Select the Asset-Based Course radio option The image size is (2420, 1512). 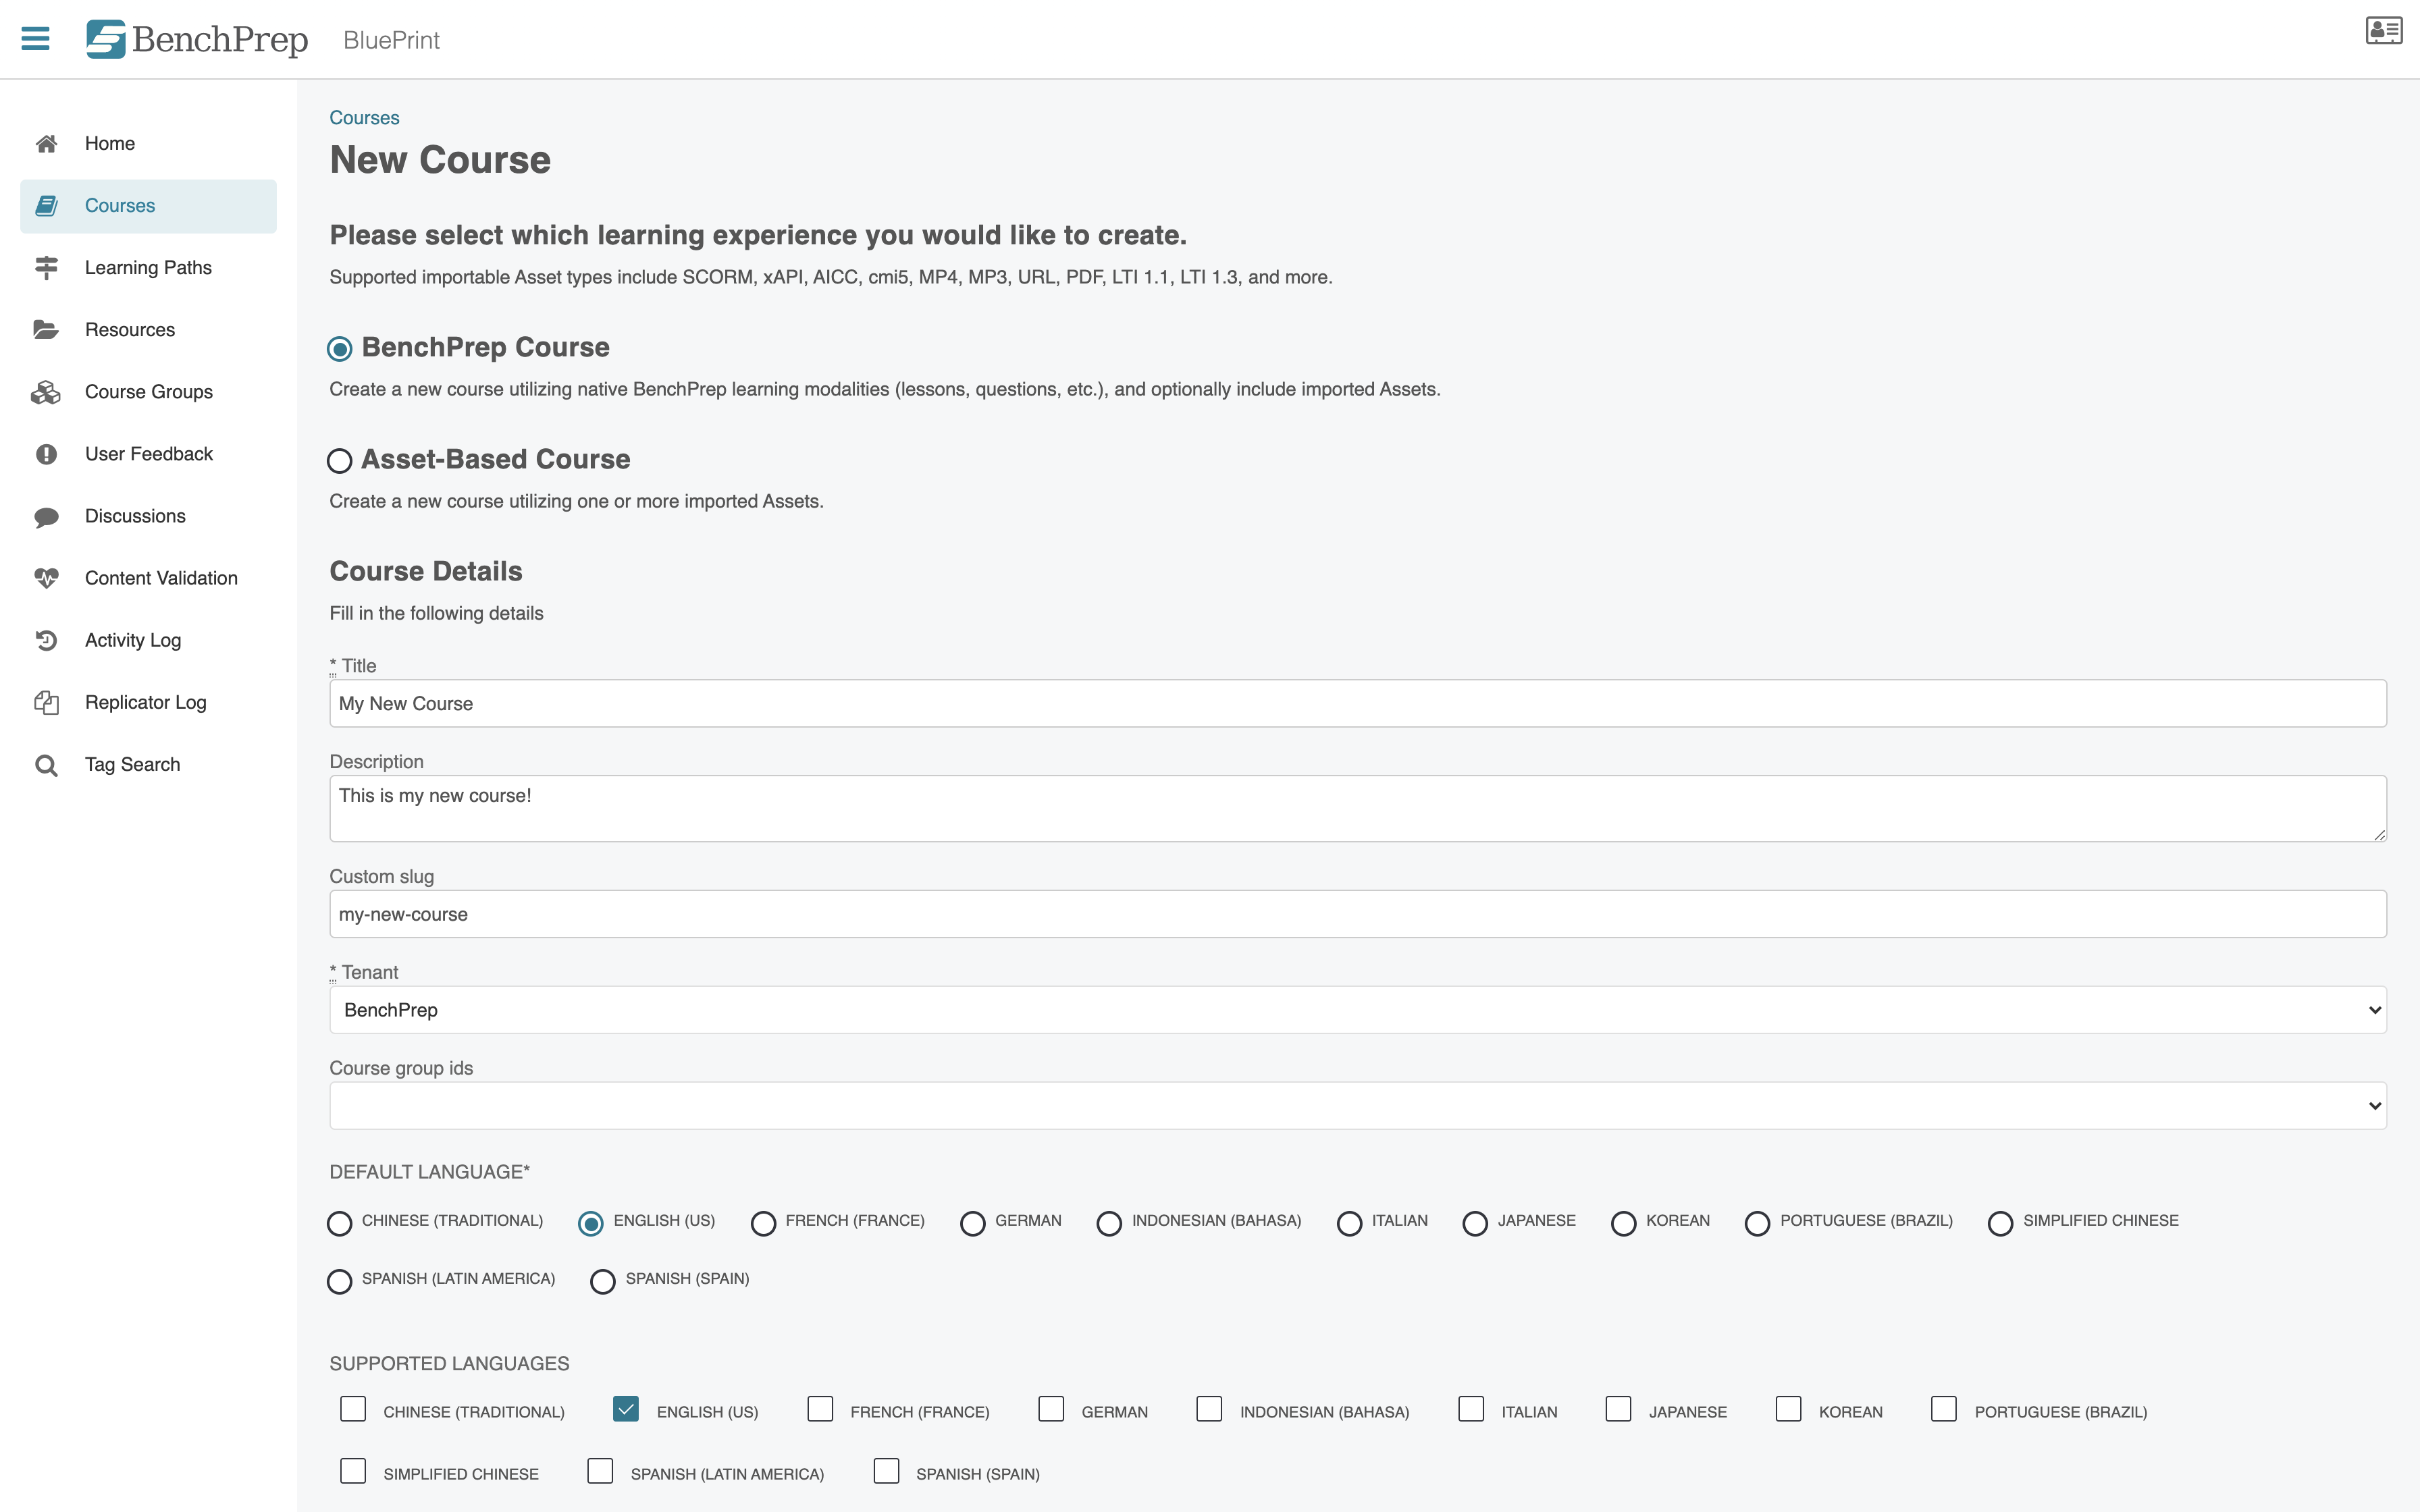(x=340, y=461)
